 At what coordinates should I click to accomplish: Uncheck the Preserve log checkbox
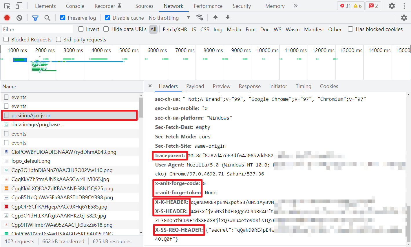(x=63, y=18)
